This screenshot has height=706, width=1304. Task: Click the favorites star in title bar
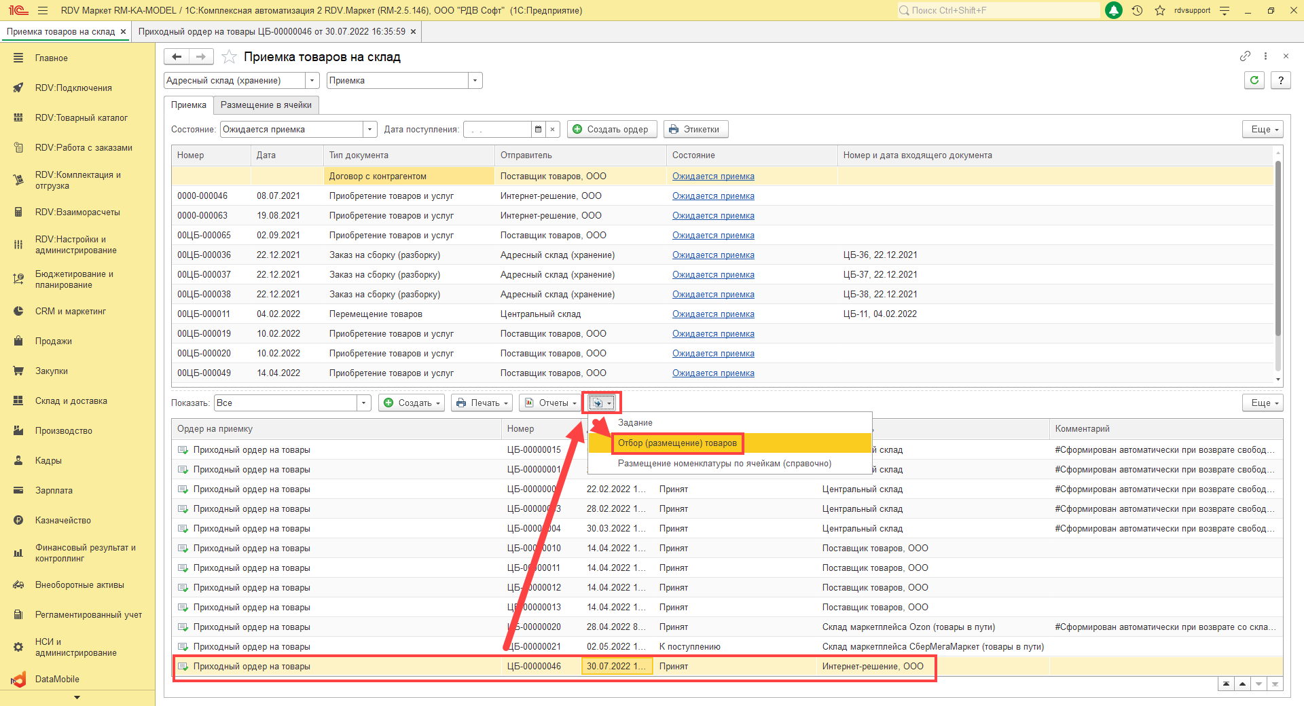point(1160,10)
